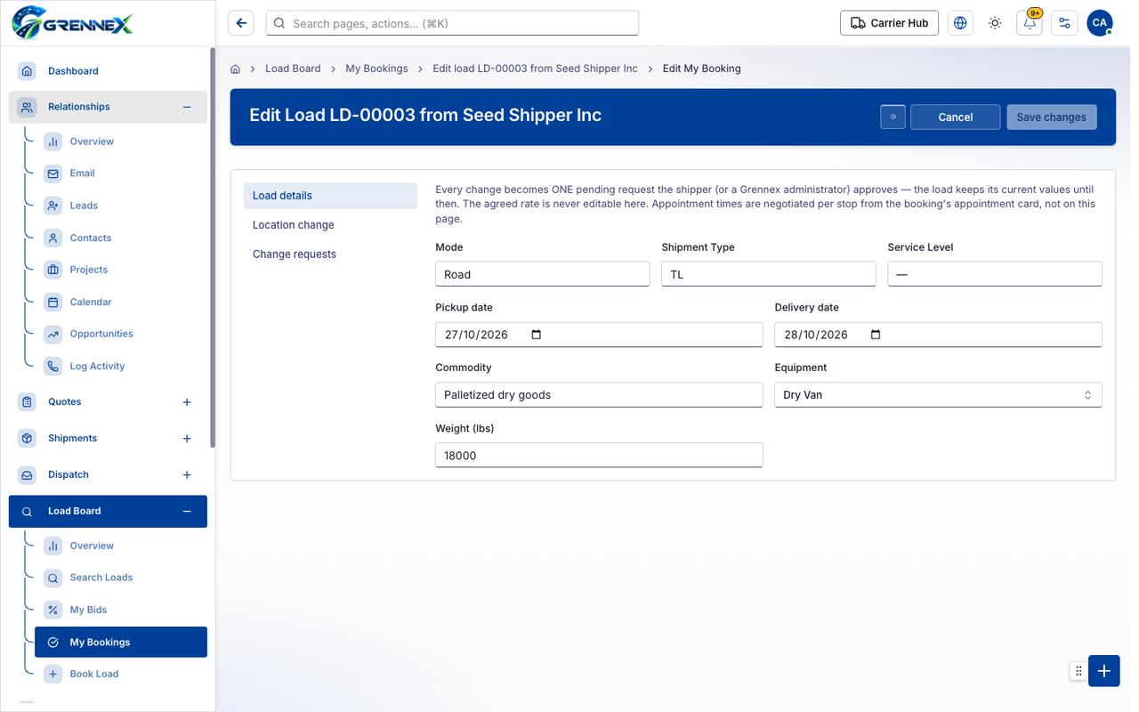Click the small square button beside Cancel
This screenshot has height=712, width=1139.
tap(893, 117)
